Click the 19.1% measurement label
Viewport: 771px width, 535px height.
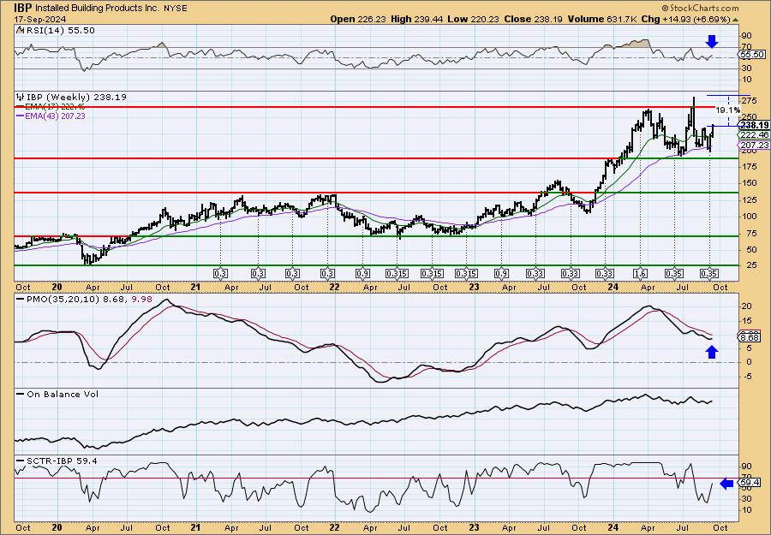(x=727, y=110)
